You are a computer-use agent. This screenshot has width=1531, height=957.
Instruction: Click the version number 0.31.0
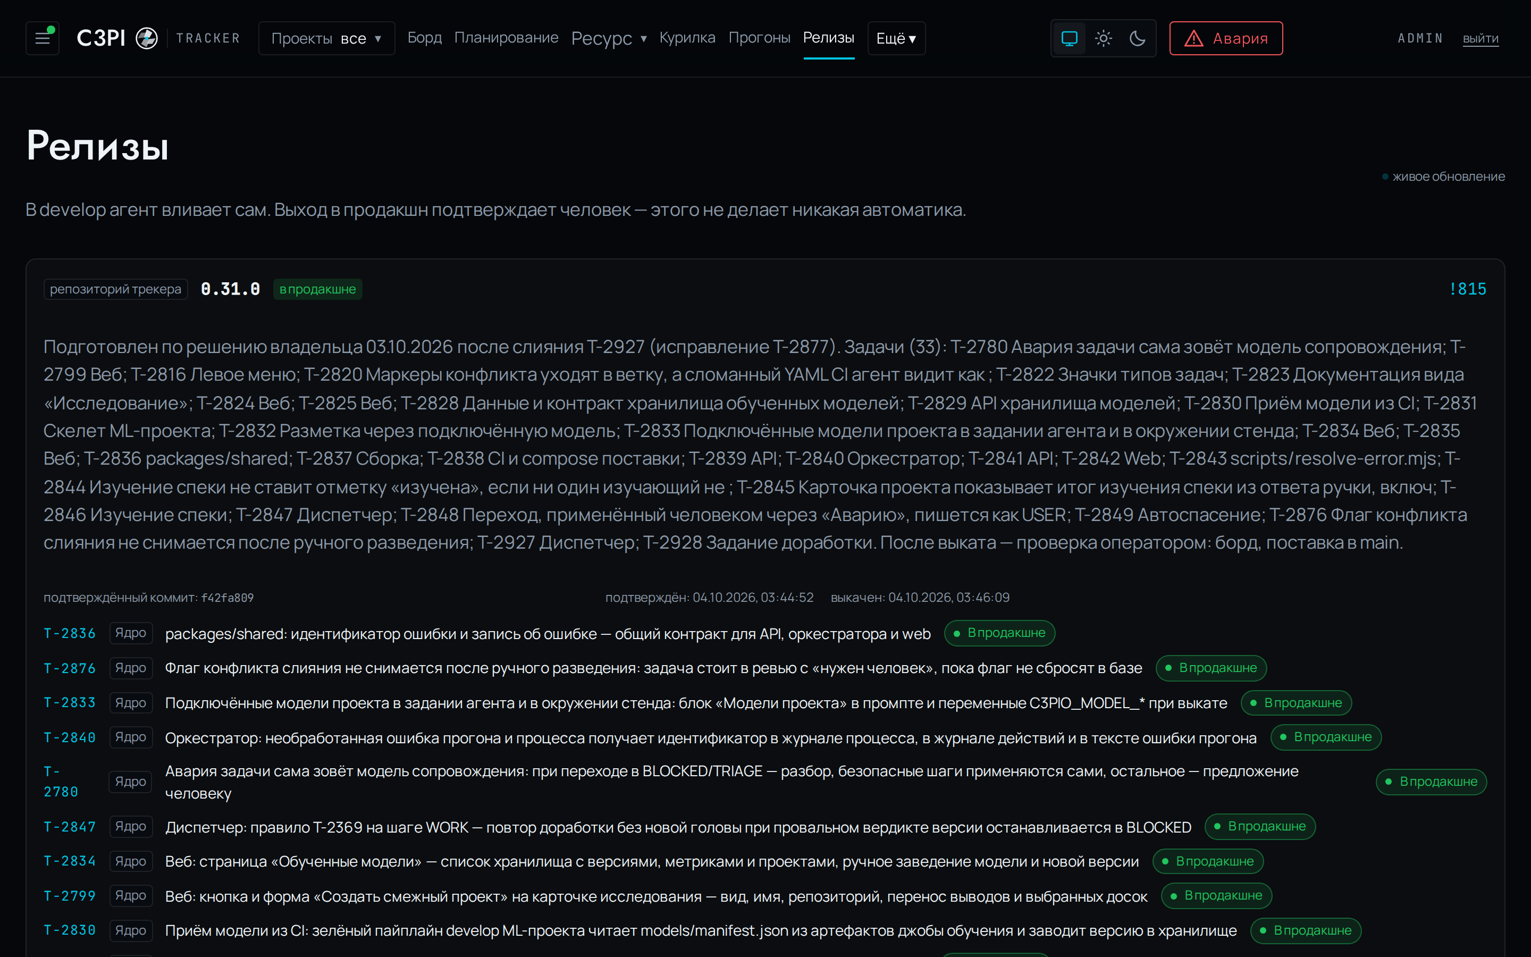point(230,289)
